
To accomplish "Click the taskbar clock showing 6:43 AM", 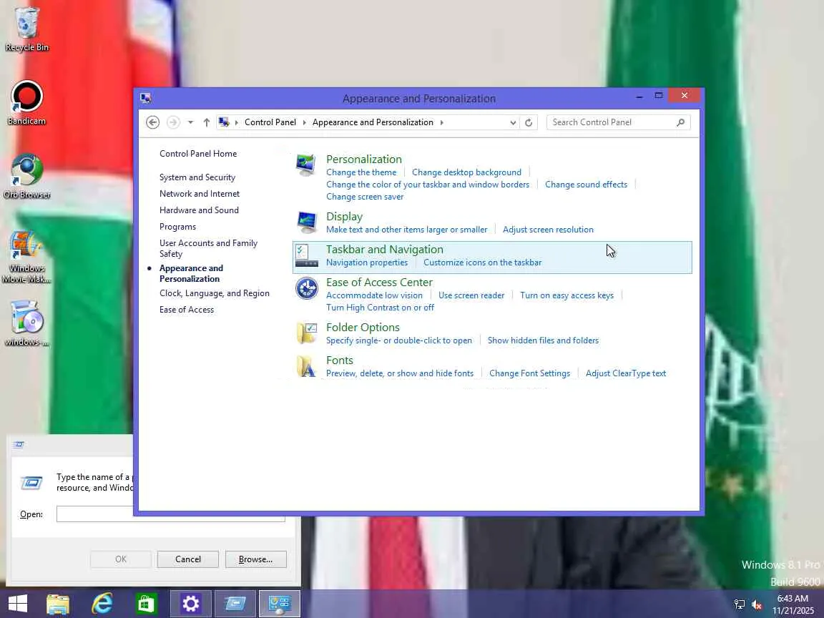I will [x=793, y=599].
